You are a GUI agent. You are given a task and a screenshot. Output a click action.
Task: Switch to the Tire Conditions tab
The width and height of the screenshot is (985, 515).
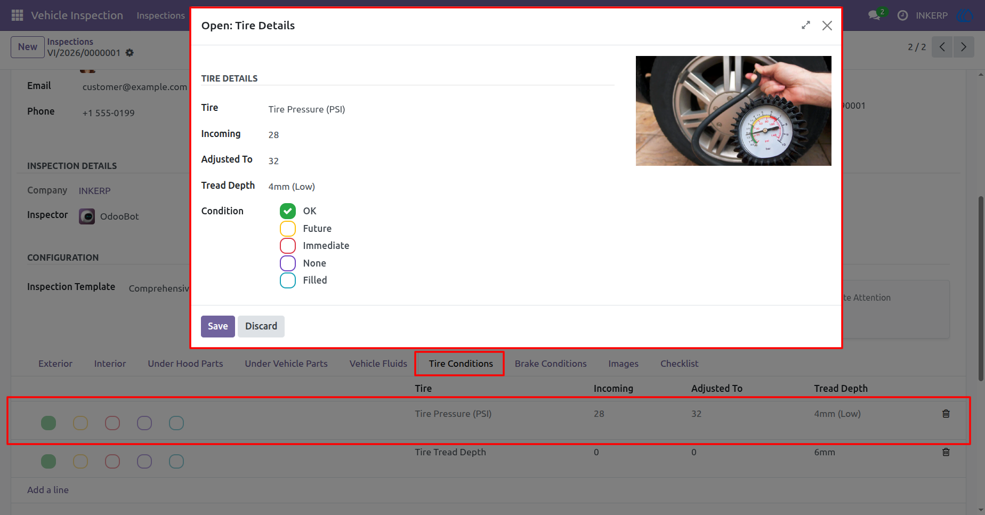tap(461, 364)
